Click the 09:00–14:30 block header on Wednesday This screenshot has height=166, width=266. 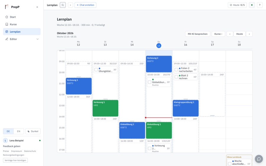tap(132, 64)
